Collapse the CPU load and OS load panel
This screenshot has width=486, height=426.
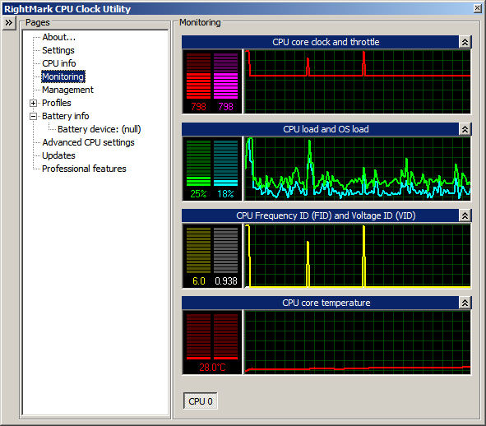click(465, 129)
